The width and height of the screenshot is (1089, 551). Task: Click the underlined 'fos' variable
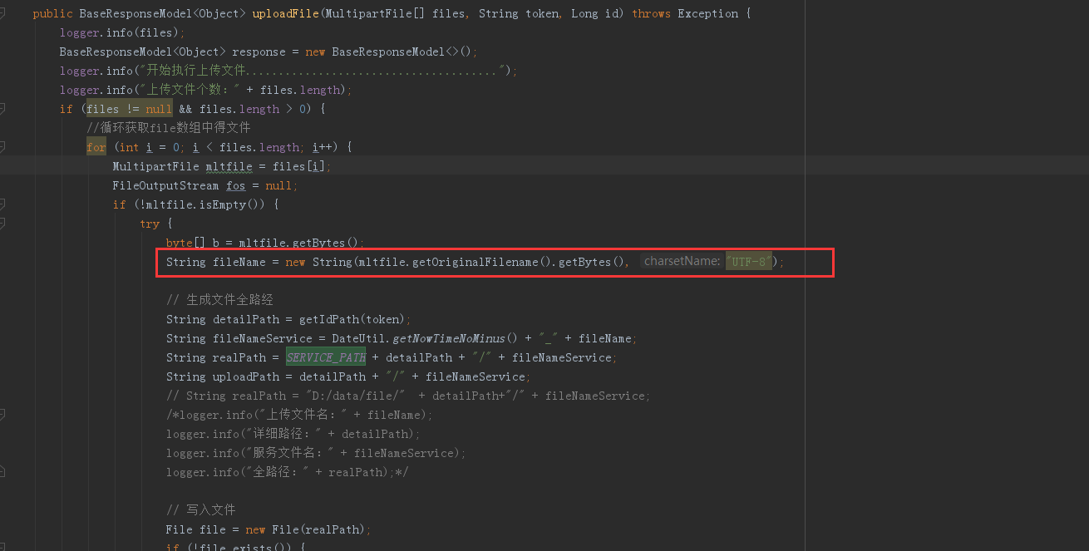point(235,185)
